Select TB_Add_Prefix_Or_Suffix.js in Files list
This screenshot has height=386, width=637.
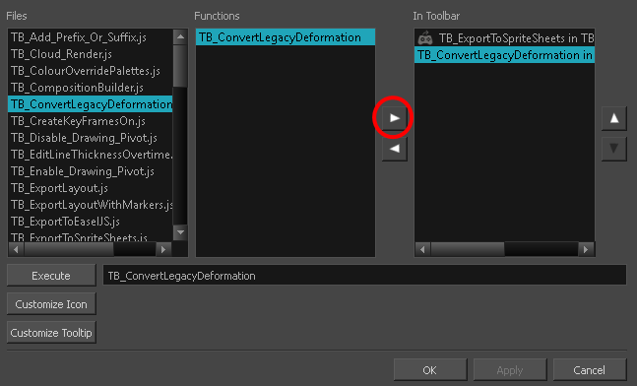pos(91,37)
